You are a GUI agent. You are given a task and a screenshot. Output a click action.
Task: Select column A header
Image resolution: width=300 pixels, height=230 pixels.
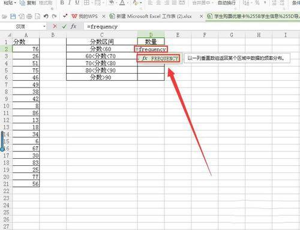(x=26, y=35)
